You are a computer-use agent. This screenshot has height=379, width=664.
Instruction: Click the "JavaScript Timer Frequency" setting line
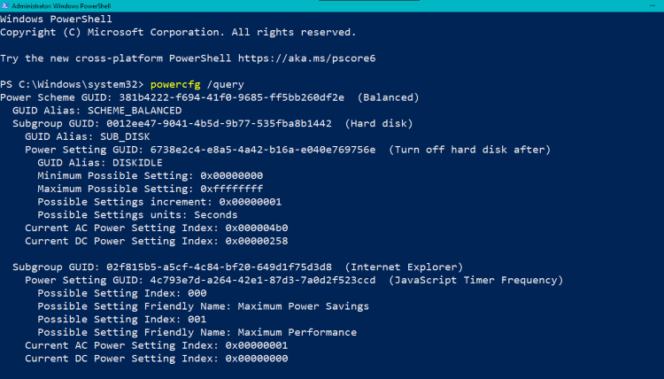[x=294, y=280]
